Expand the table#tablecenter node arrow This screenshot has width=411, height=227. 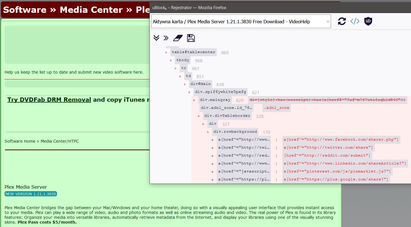pyautogui.click(x=167, y=53)
